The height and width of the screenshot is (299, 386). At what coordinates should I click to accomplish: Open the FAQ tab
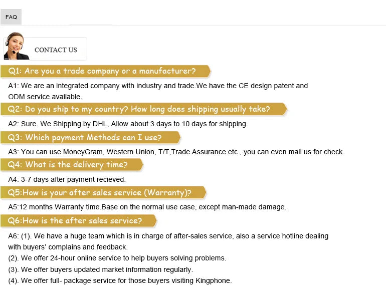(x=11, y=17)
